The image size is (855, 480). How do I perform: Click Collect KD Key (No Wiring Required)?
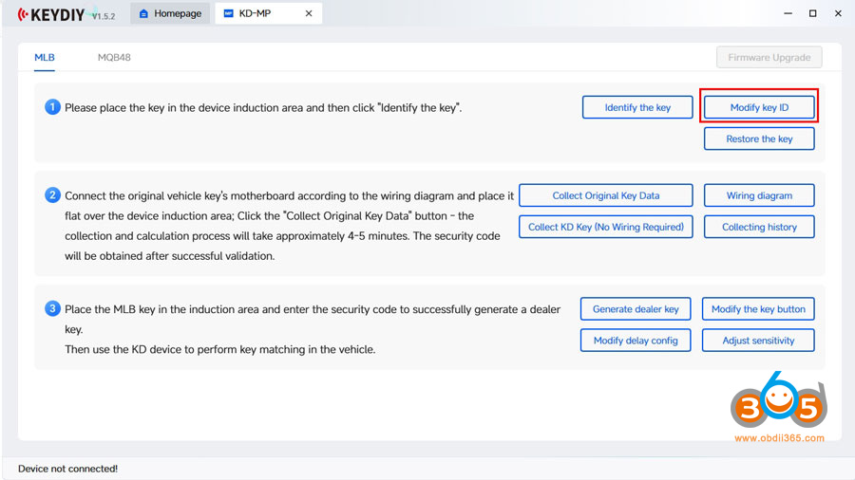pyautogui.click(x=606, y=227)
